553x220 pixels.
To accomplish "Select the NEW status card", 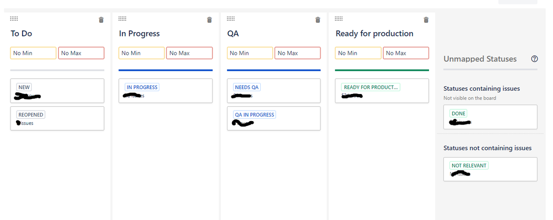I will click(57, 91).
